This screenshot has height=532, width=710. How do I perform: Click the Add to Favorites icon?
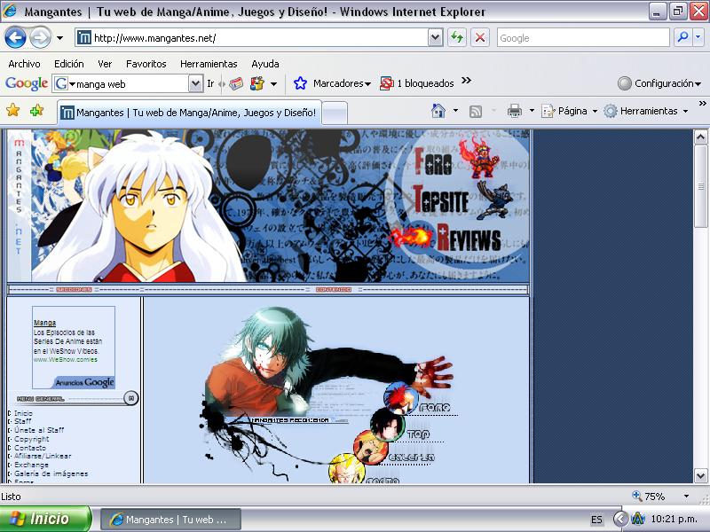click(36, 110)
